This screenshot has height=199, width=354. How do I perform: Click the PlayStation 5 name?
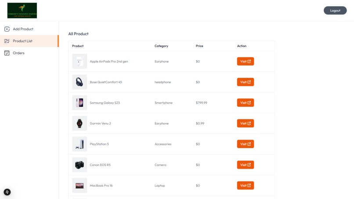tap(99, 144)
